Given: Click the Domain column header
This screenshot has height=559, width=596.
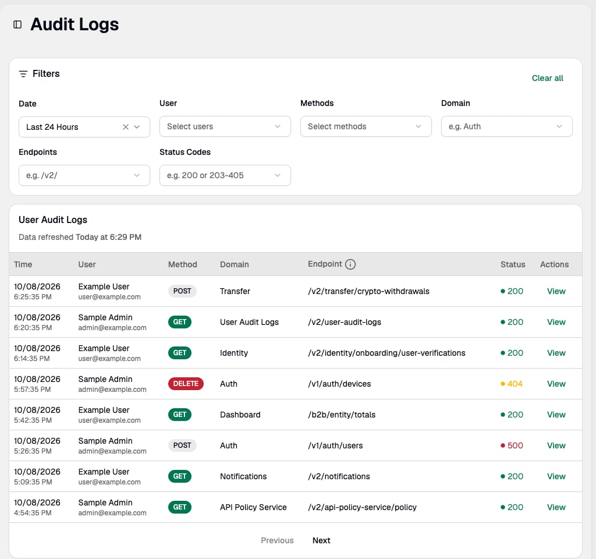Looking at the screenshot, I should tap(234, 264).
